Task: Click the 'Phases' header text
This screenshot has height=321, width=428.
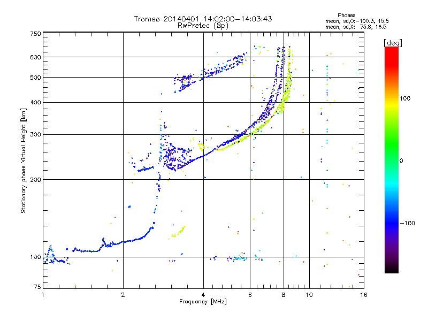Action: coord(346,16)
